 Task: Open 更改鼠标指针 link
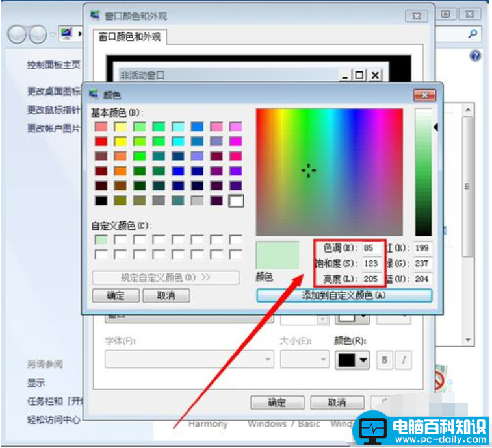[54, 110]
